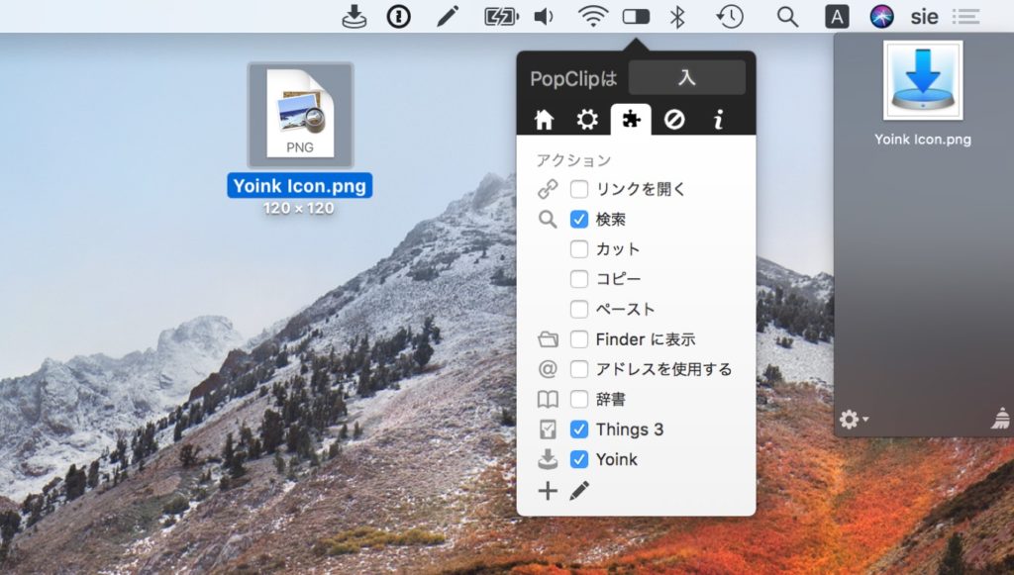Open Notification Center list icon
The width and height of the screenshot is (1014, 575).
pos(965,16)
